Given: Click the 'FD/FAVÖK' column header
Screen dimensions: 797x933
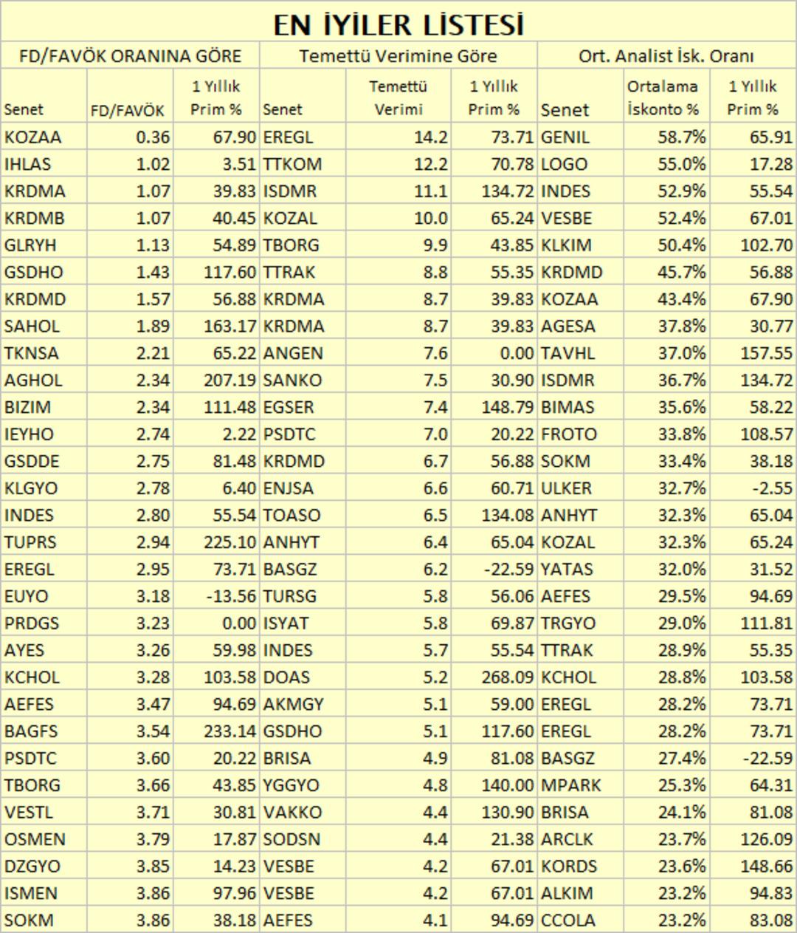Looking at the screenshot, I should pos(128,111).
